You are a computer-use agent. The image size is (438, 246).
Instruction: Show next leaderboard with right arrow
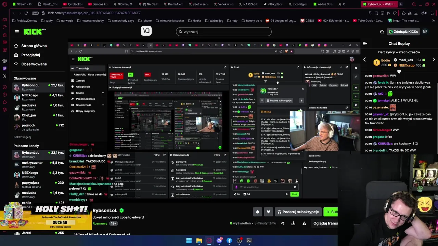[434, 60]
